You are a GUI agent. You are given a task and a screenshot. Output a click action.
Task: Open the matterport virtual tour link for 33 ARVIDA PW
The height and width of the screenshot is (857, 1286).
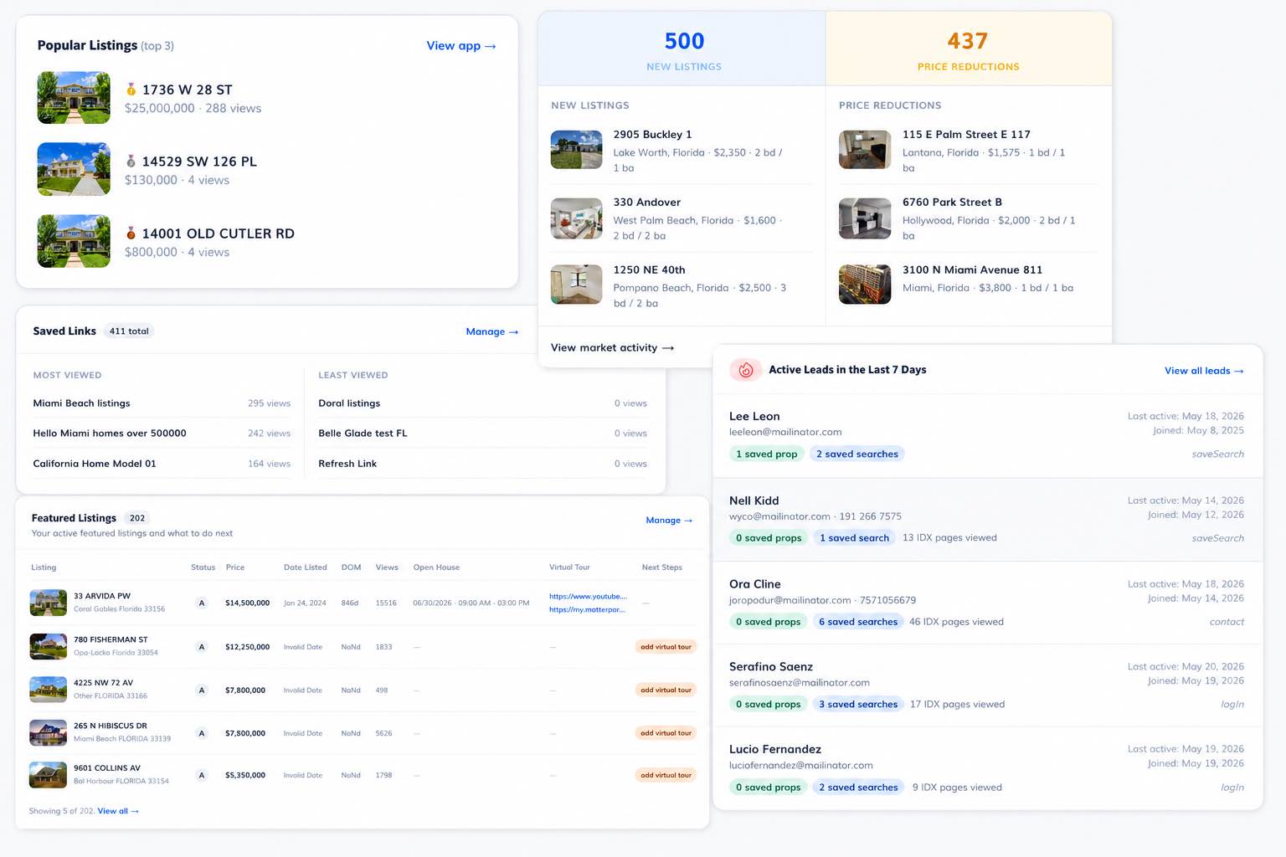[587, 609]
